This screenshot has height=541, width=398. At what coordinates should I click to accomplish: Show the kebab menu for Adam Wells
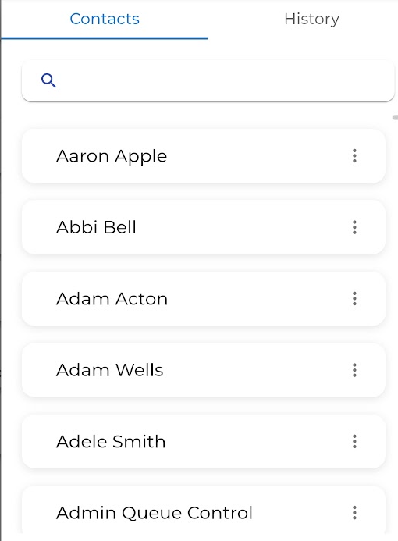point(354,370)
